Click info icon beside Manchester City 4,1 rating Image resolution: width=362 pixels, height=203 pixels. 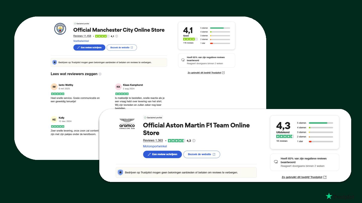117,36
